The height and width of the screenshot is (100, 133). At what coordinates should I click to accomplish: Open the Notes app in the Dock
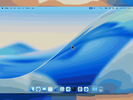tap(50, 89)
